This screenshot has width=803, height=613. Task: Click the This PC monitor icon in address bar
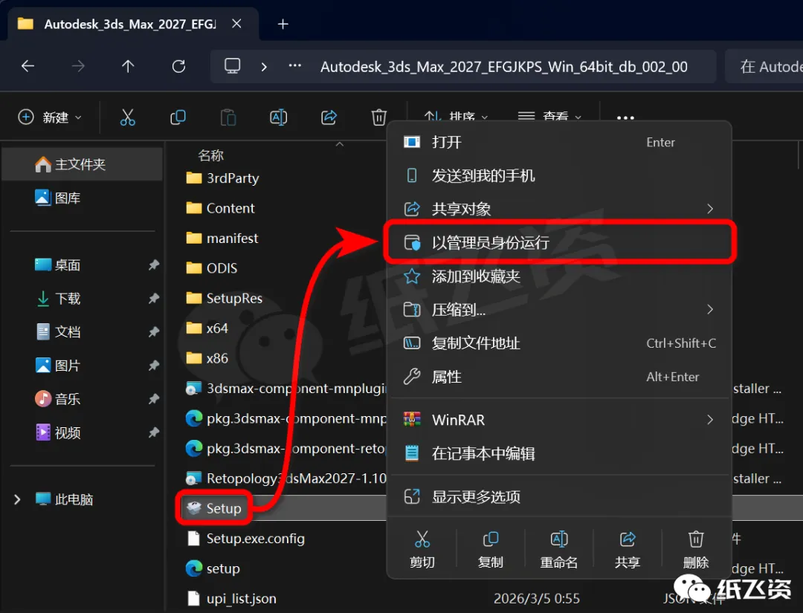click(232, 66)
